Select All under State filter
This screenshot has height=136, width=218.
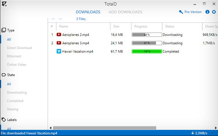click(9, 84)
